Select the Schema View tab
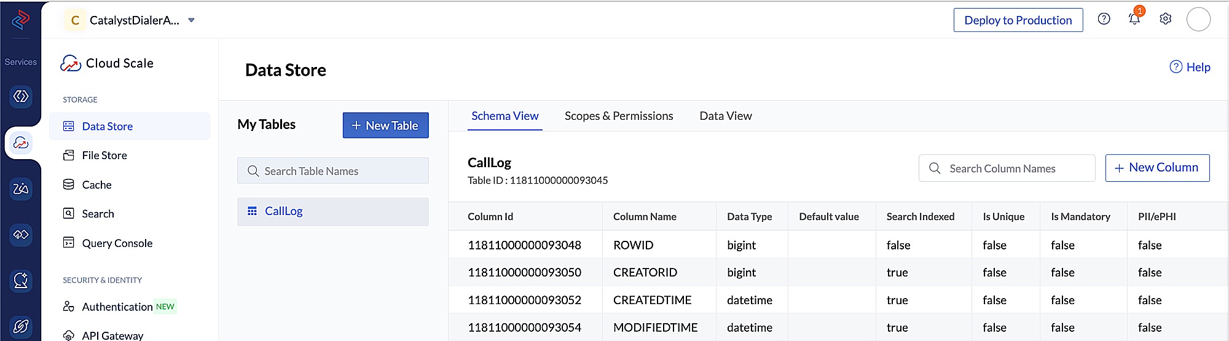Screen dimensions: 1229x341 click(505, 116)
